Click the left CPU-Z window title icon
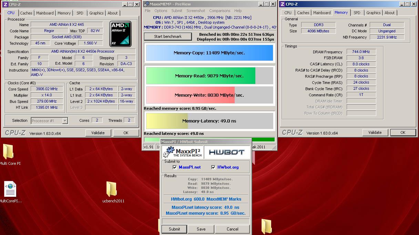 [x=5, y=4]
